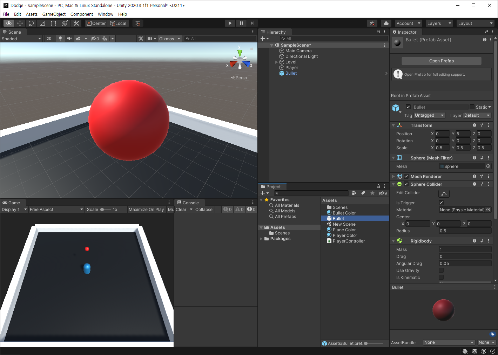498x355 pixels.
Task: Enable the Use Gravity checkbox
Action: coord(441,270)
